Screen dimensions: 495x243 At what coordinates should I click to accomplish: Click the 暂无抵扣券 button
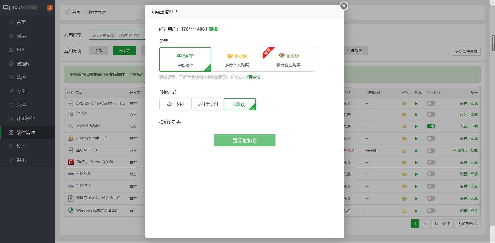pyautogui.click(x=245, y=140)
